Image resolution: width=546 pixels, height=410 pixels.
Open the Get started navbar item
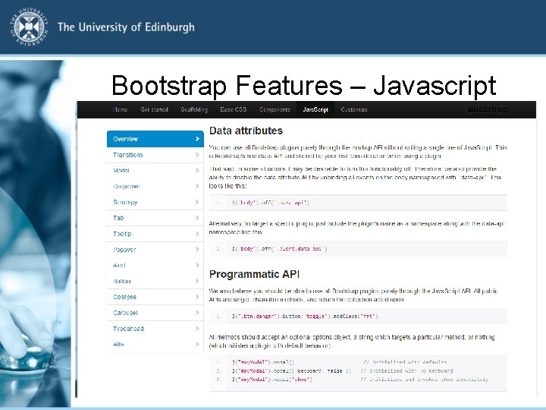(154, 109)
